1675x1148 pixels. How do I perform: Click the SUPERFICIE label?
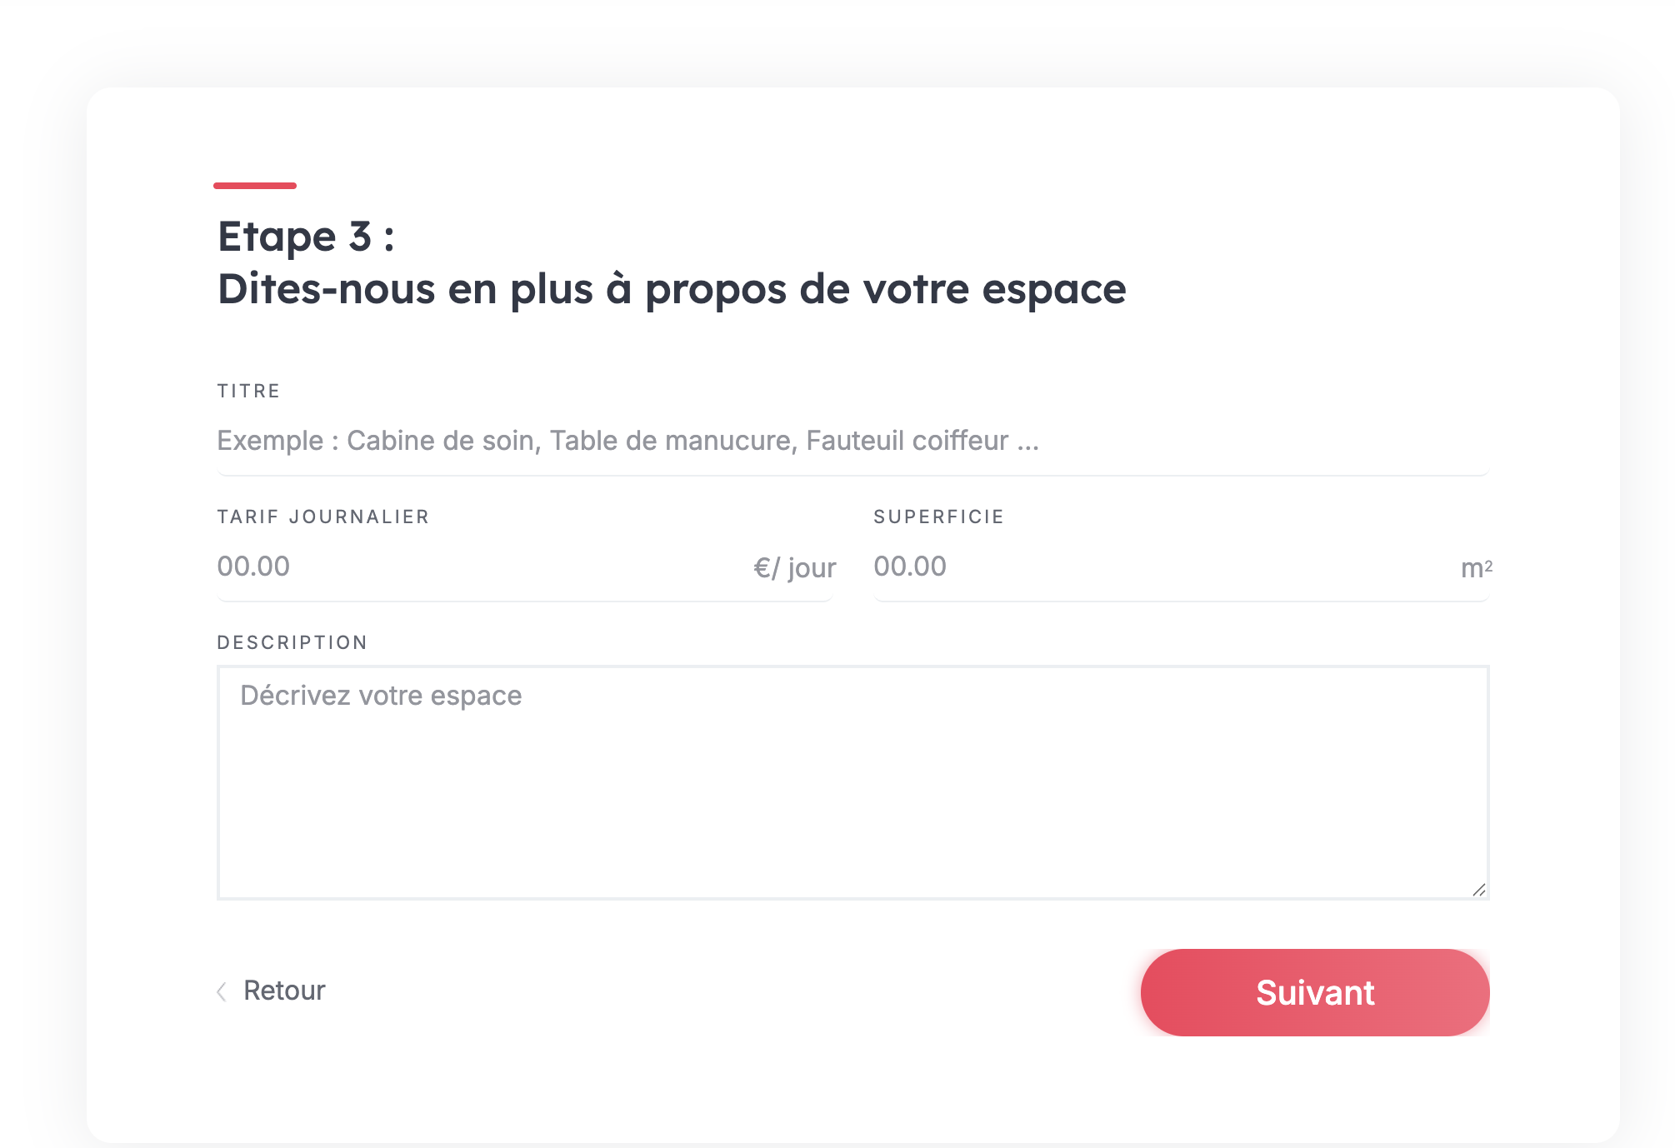[x=938, y=517]
